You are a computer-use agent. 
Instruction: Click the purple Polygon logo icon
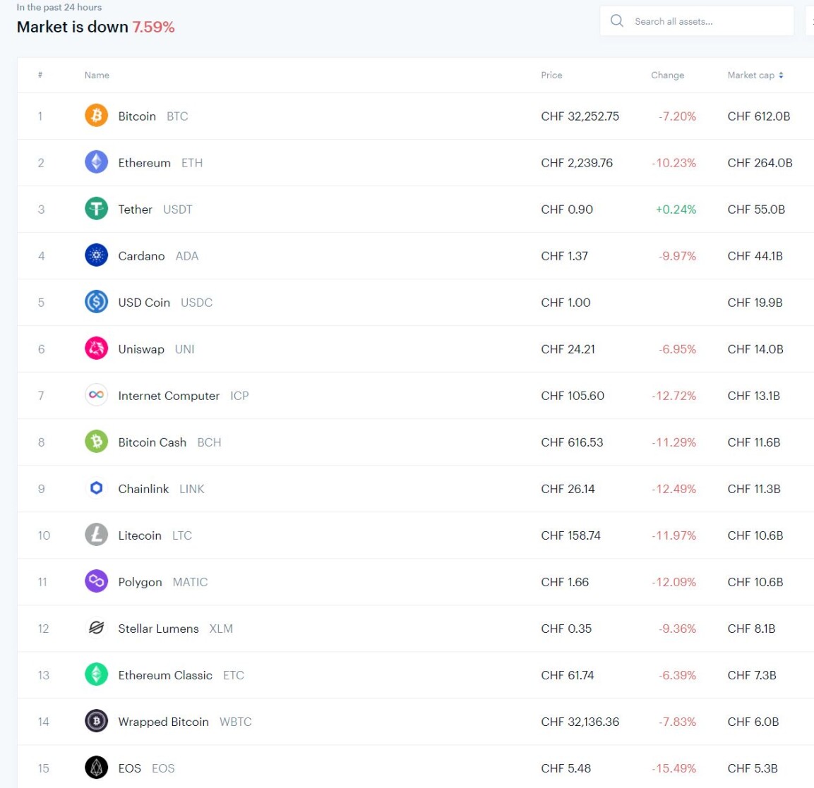point(96,581)
